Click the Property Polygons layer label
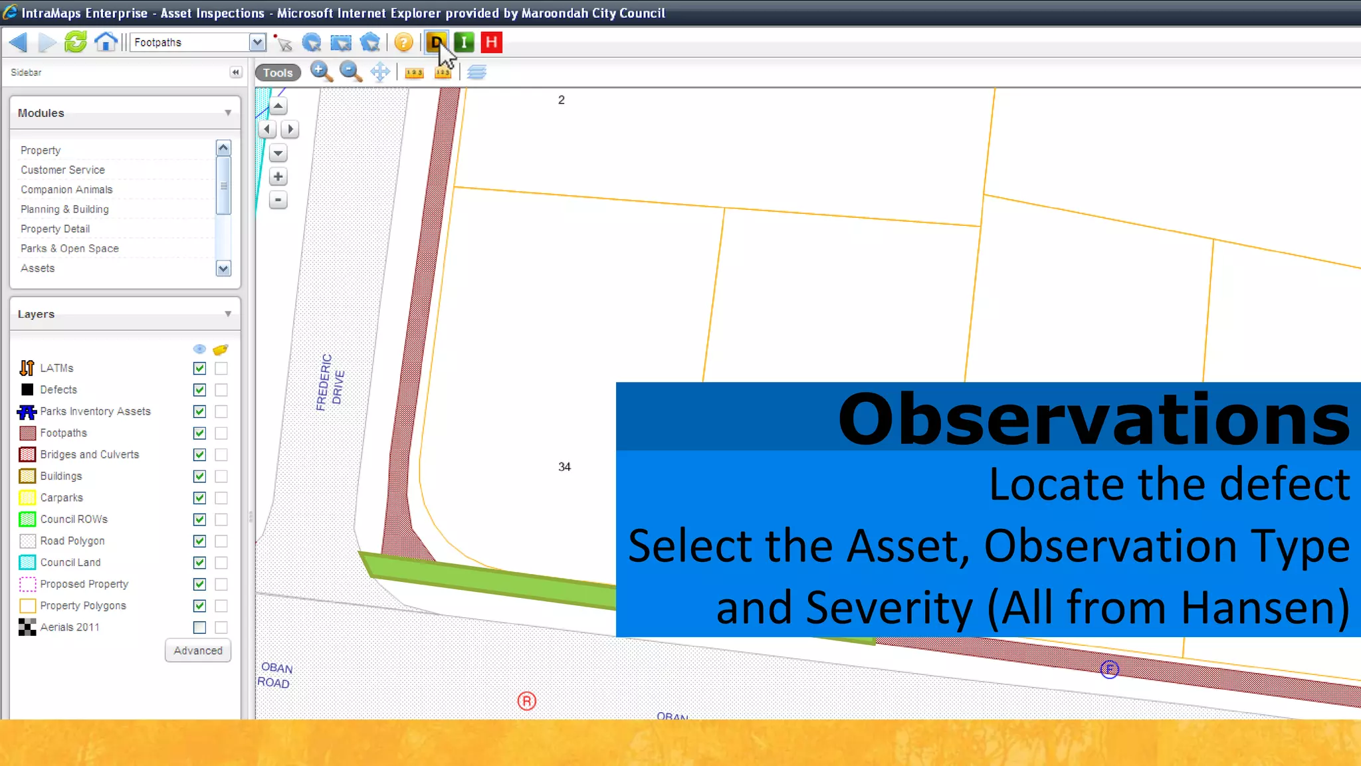This screenshot has width=1361, height=766. tap(83, 606)
